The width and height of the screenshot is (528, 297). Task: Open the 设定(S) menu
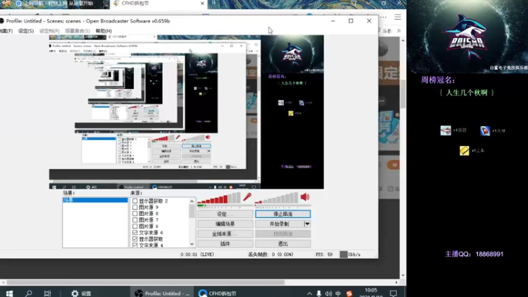tap(26, 30)
